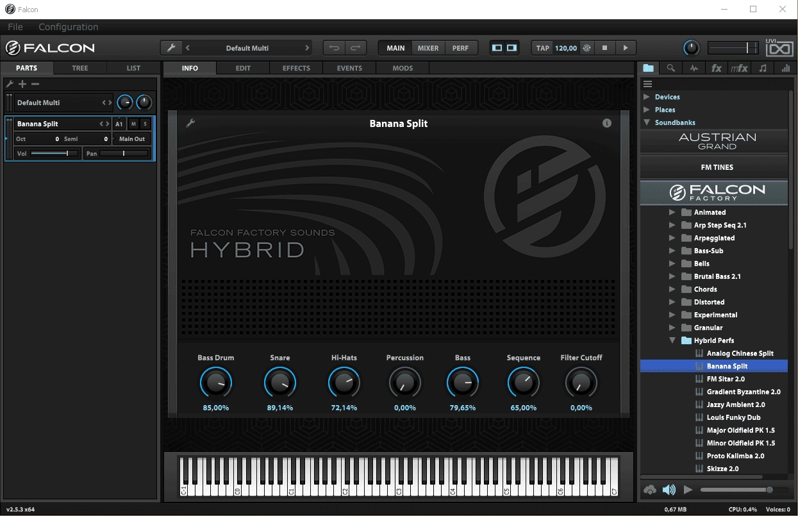The height and width of the screenshot is (516, 798).
Task: Switch to the PERF view
Action: 460,48
